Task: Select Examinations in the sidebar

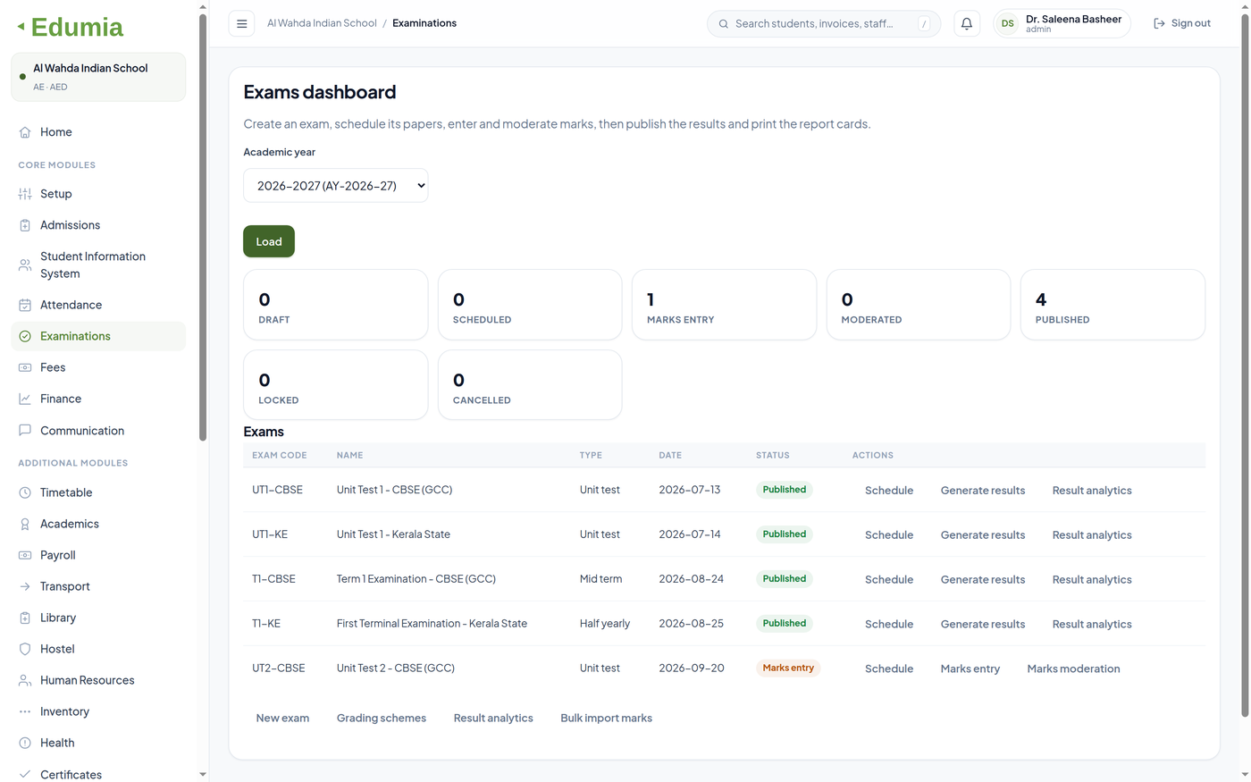Action: point(98,336)
